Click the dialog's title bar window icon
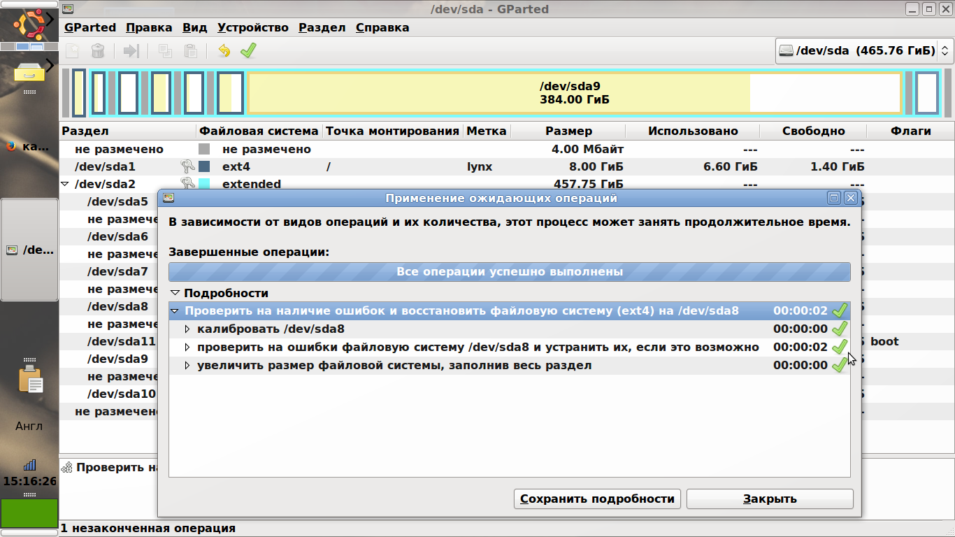The width and height of the screenshot is (955, 537). [x=168, y=198]
